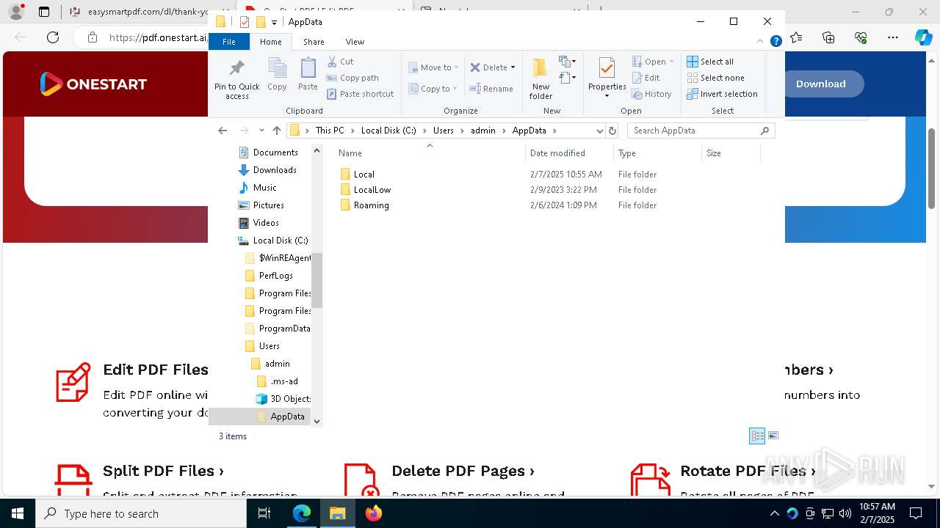Switch to the Share ribbon tab

coord(314,42)
